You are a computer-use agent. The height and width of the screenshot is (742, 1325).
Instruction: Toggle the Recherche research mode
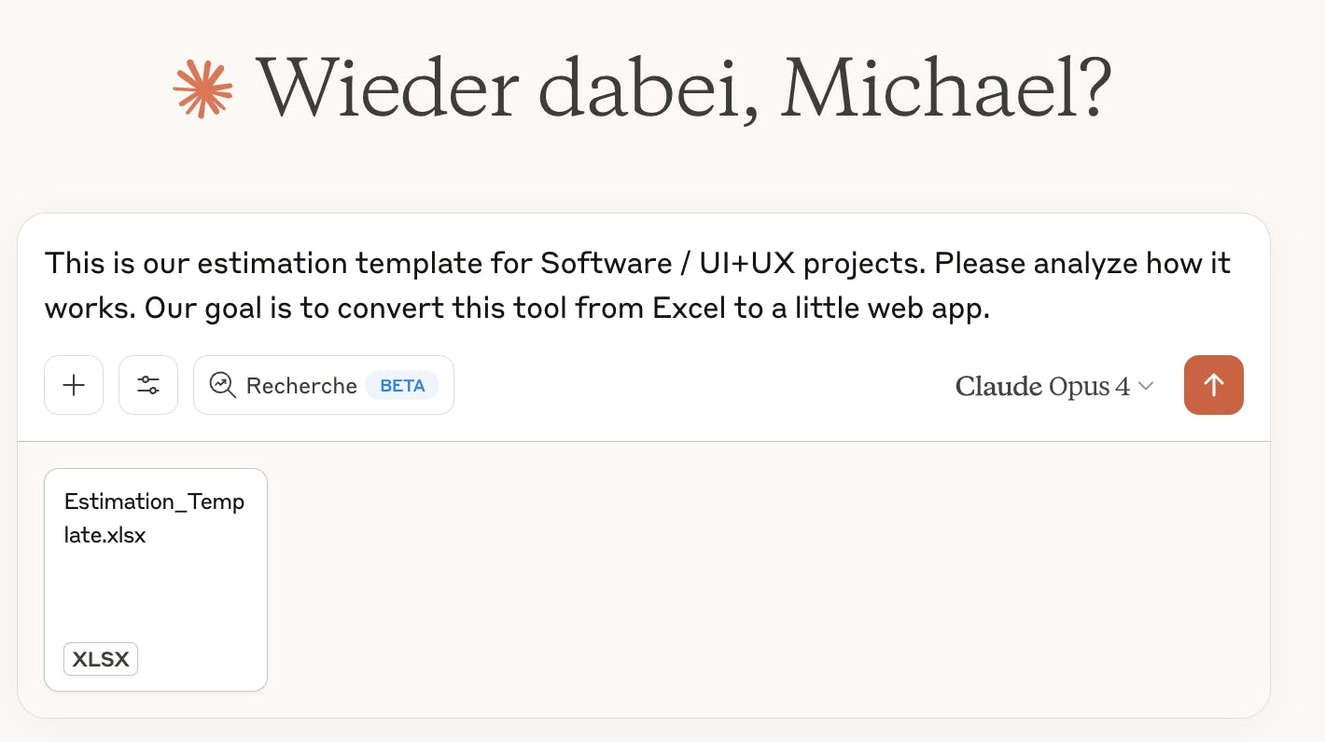(x=323, y=385)
